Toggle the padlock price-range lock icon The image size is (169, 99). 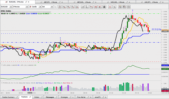pos(60,7)
